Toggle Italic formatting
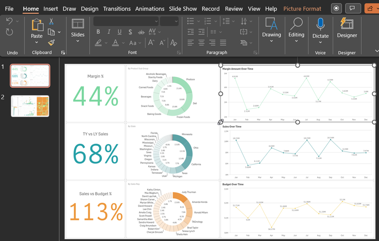 point(109,32)
